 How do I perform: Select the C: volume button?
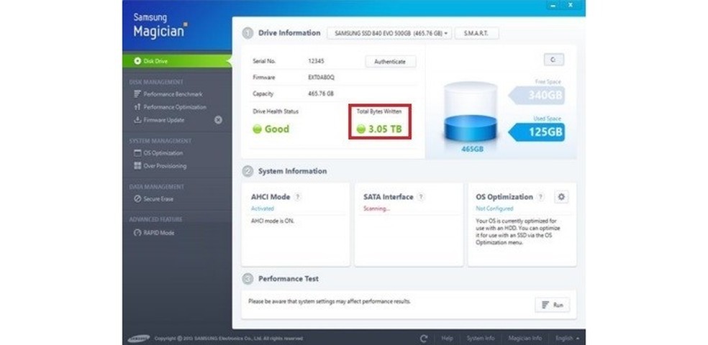tap(553, 60)
